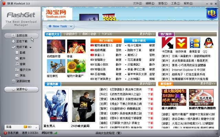Image resolution: width=220 pixels, height=137 pixels.
Task: Open the New Task dropdown arrow
Action: 71,26
